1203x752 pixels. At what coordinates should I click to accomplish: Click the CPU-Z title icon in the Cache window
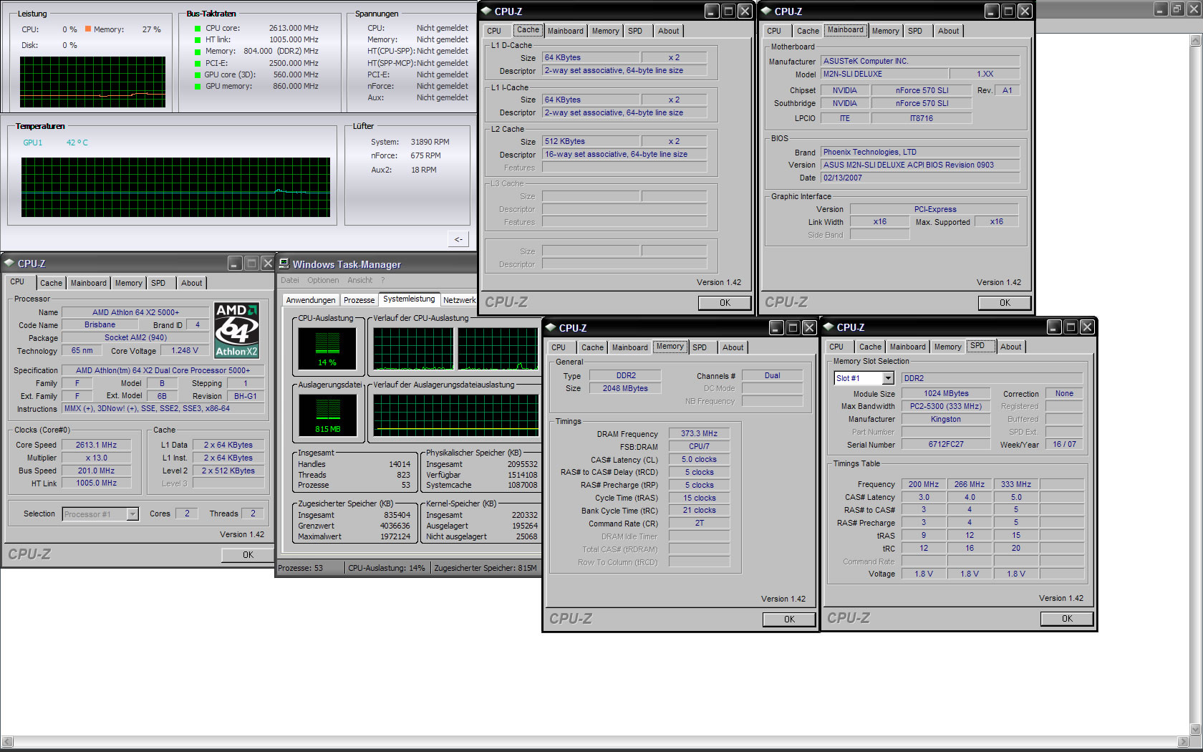click(x=486, y=11)
